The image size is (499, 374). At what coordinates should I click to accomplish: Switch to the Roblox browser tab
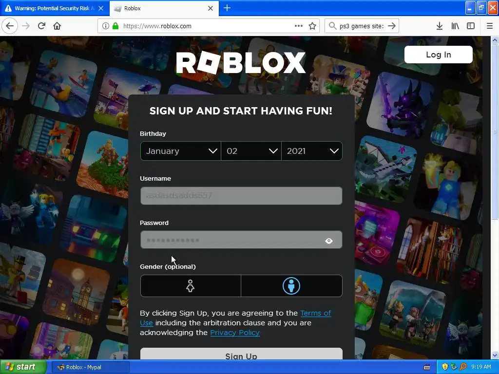[164, 8]
